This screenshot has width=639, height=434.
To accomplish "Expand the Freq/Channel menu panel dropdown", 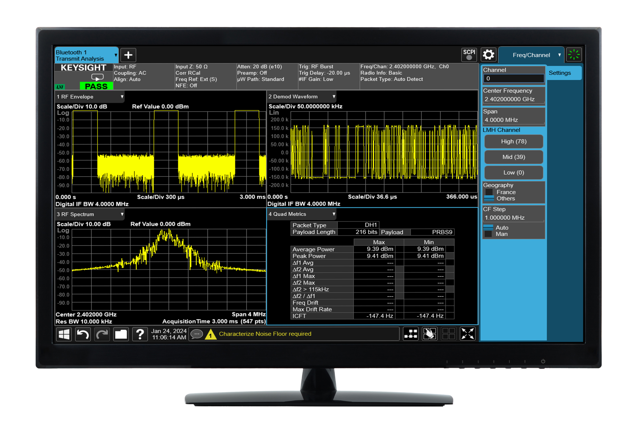I will tap(559, 55).
